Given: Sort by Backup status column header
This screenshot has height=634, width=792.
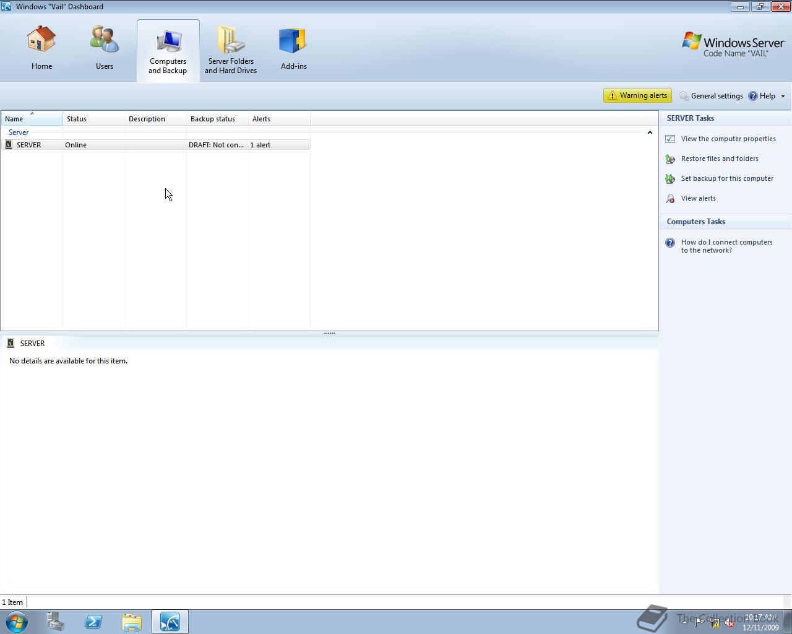Looking at the screenshot, I should pyautogui.click(x=217, y=119).
